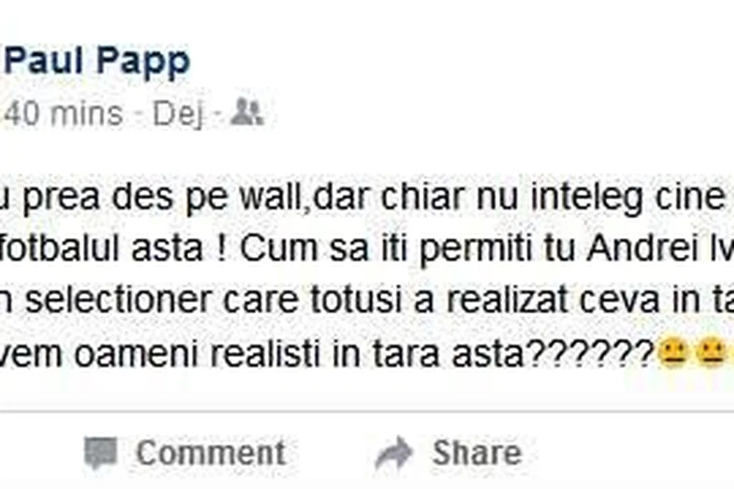Click the Share arrow icon
This screenshot has width=734, height=489.
pyautogui.click(x=394, y=453)
